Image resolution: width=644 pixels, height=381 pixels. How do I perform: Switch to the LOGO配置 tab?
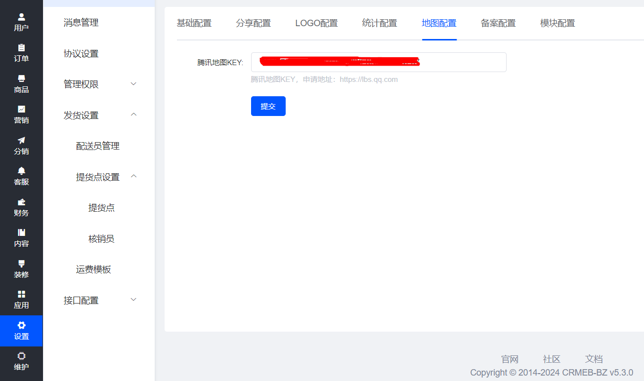click(316, 23)
